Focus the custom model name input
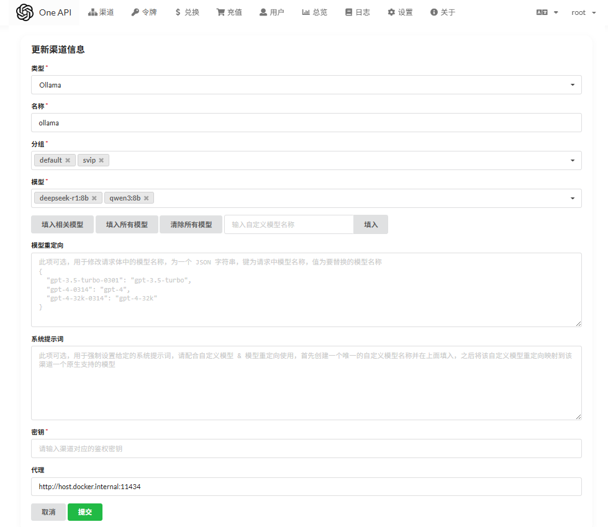Viewport: 608px width, 527px height. [x=289, y=224]
